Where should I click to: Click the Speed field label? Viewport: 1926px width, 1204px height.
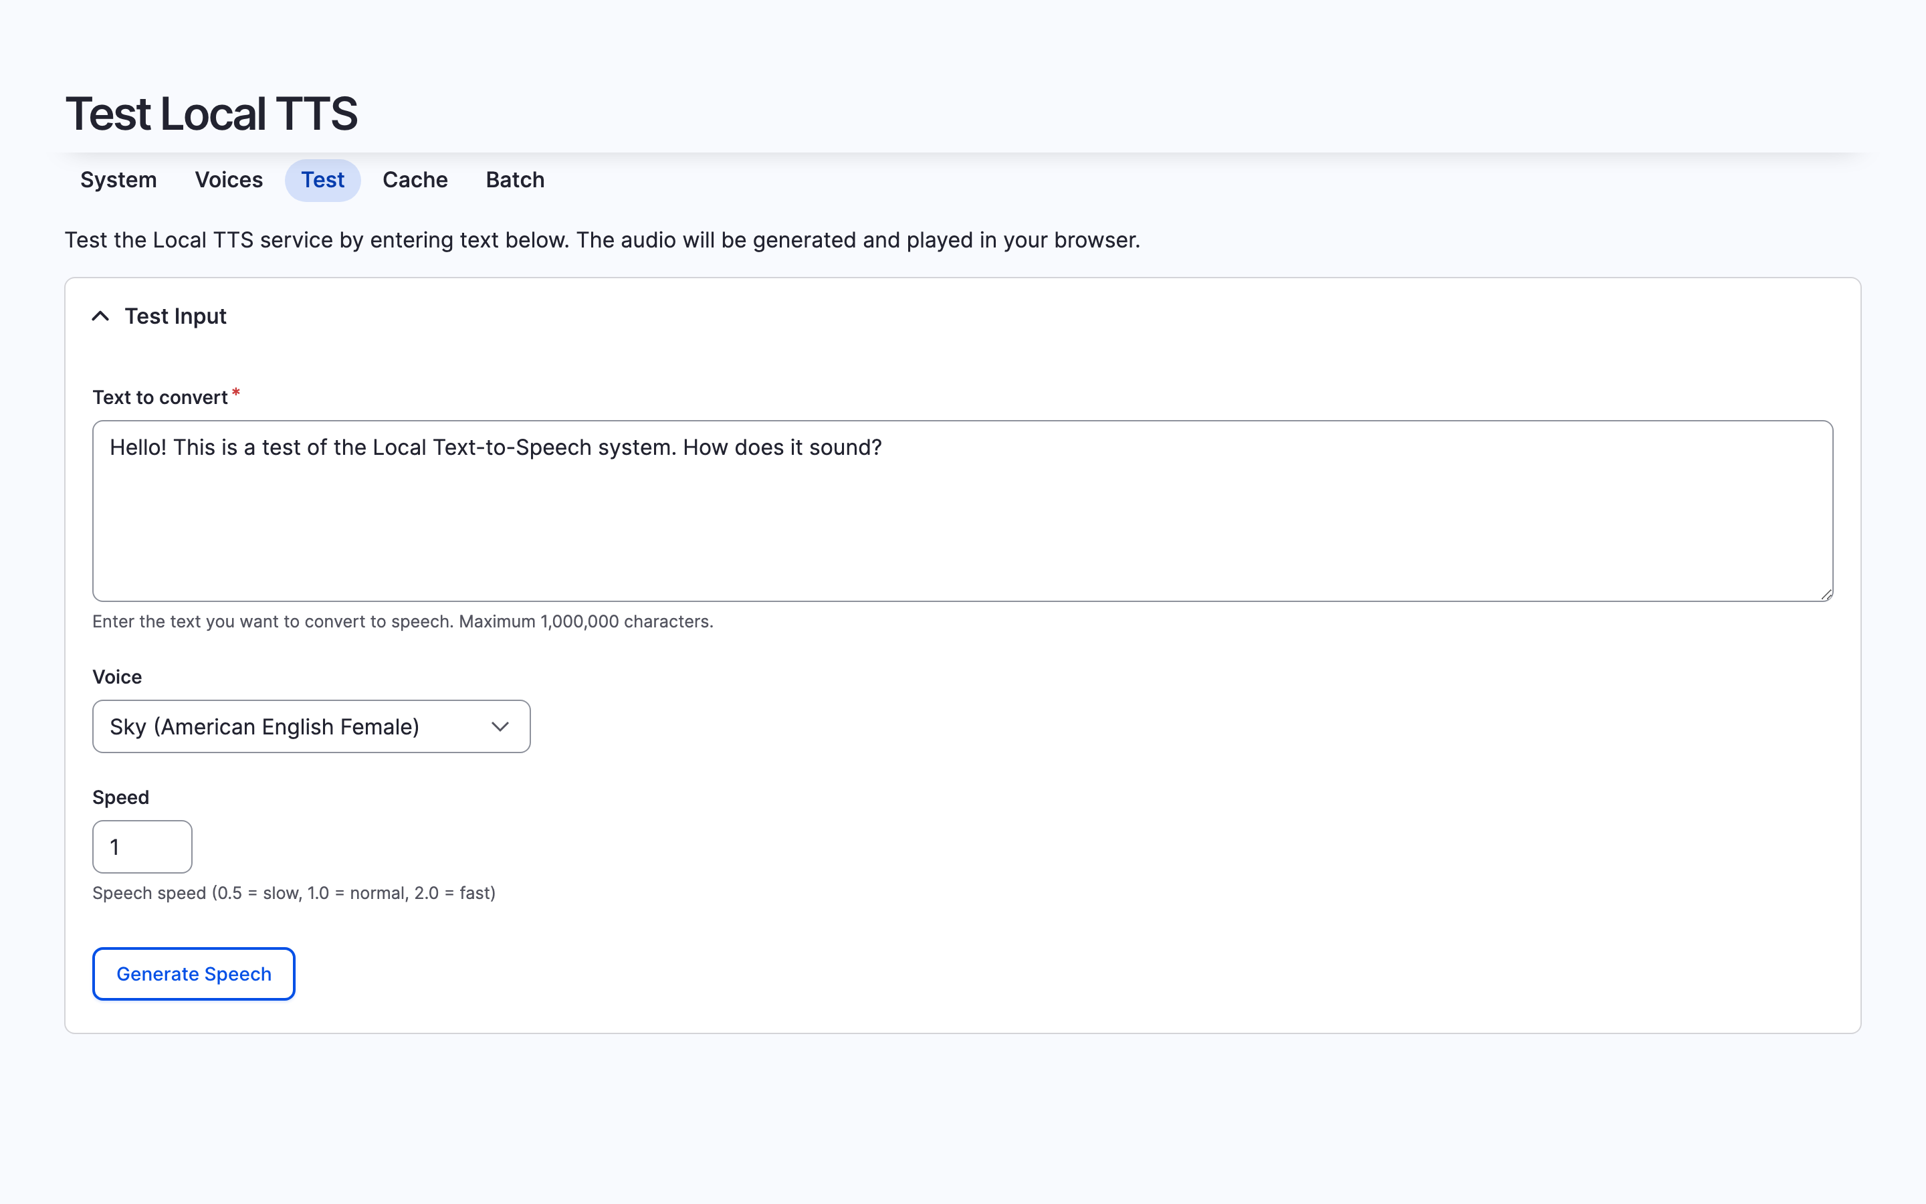120,797
